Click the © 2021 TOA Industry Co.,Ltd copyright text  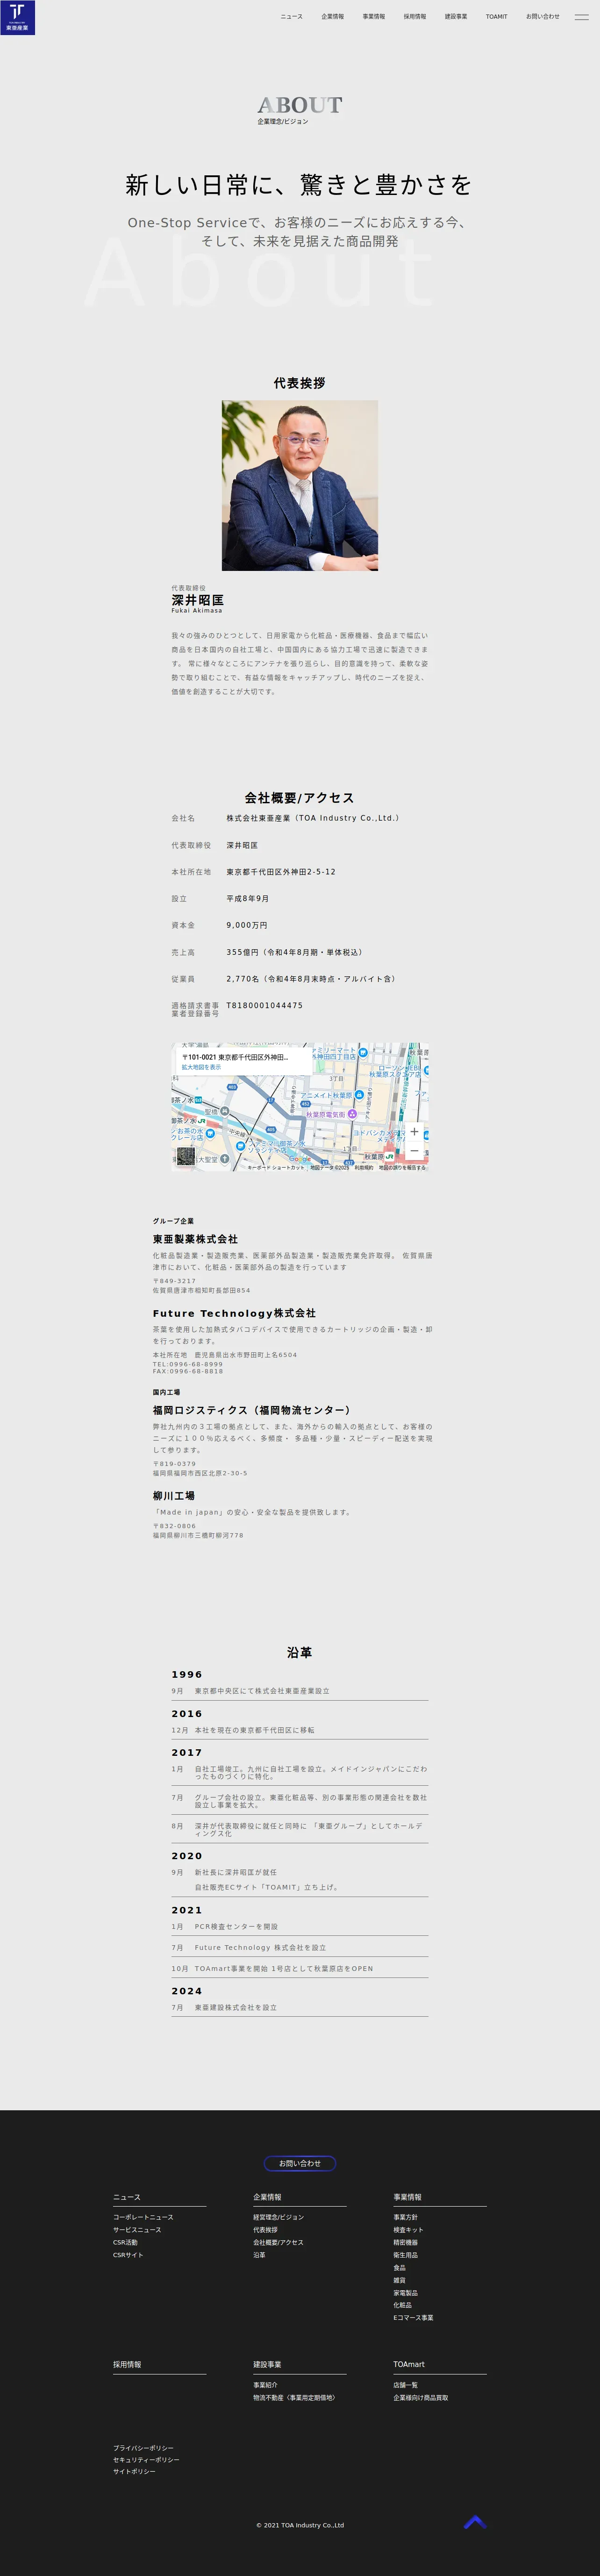[x=300, y=2525]
